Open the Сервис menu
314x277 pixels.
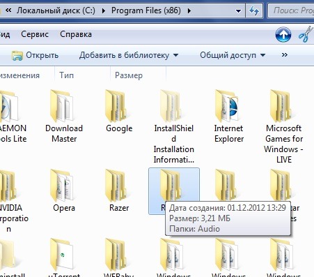(x=35, y=34)
